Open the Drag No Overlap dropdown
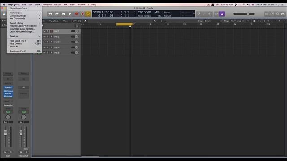 coord(237,21)
